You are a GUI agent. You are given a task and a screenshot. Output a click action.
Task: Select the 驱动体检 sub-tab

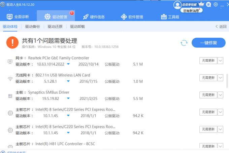10,27
